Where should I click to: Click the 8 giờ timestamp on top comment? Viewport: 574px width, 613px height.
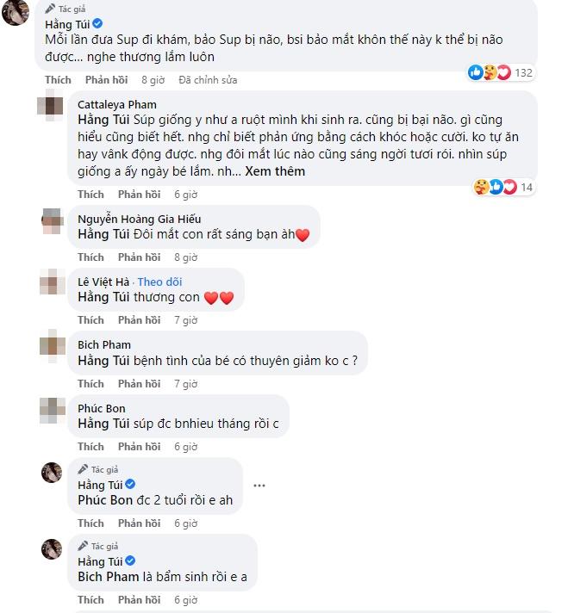[153, 80]
